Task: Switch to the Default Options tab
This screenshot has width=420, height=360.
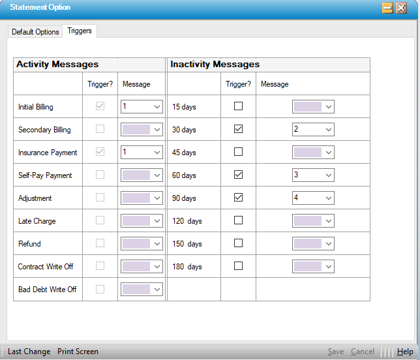Action: click(x=35, y=32)
